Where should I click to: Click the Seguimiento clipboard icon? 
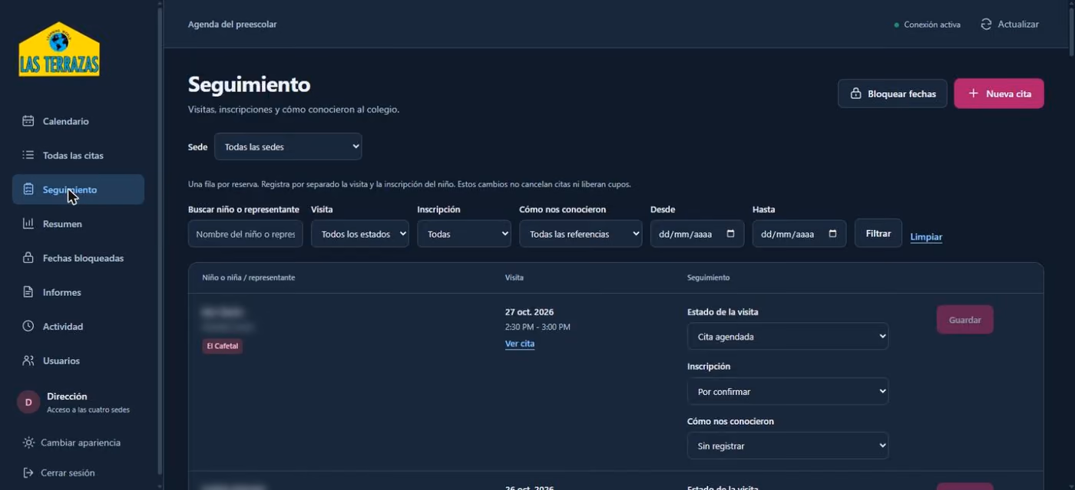point(28,189)
